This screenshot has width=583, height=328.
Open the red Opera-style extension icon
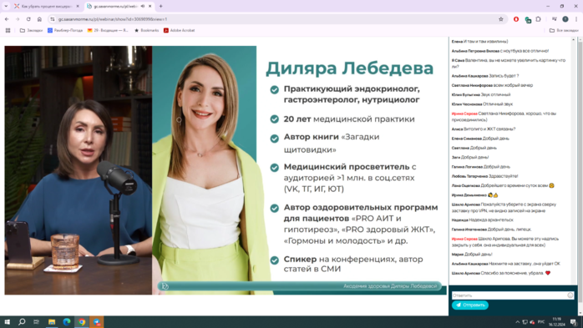[x=516, y=19]
